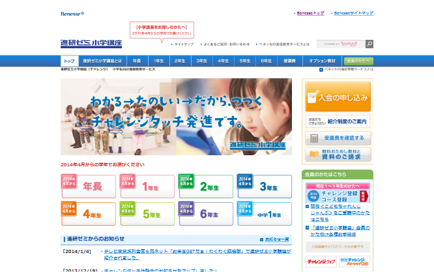
Task: Select the purple 6年生 grade card
Action: pos(206,213)
